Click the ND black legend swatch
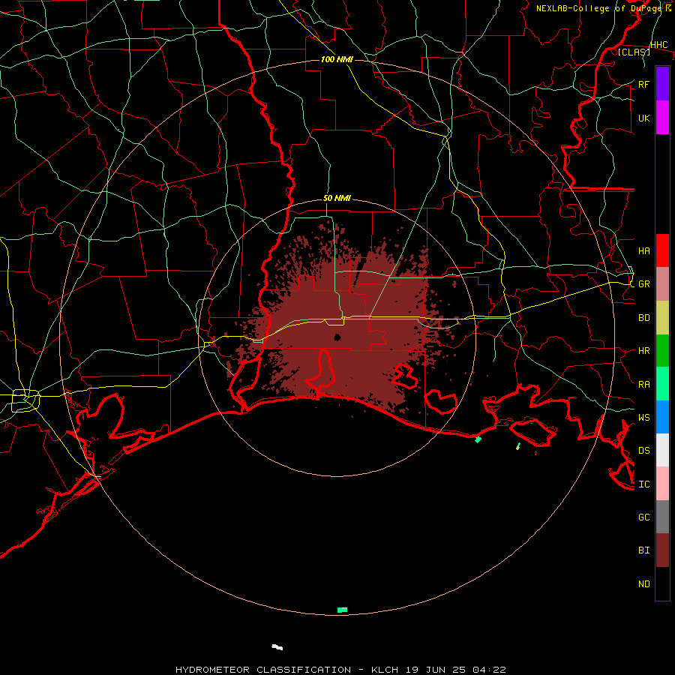Viewport: 675px width, 675px height. point(662,583)
